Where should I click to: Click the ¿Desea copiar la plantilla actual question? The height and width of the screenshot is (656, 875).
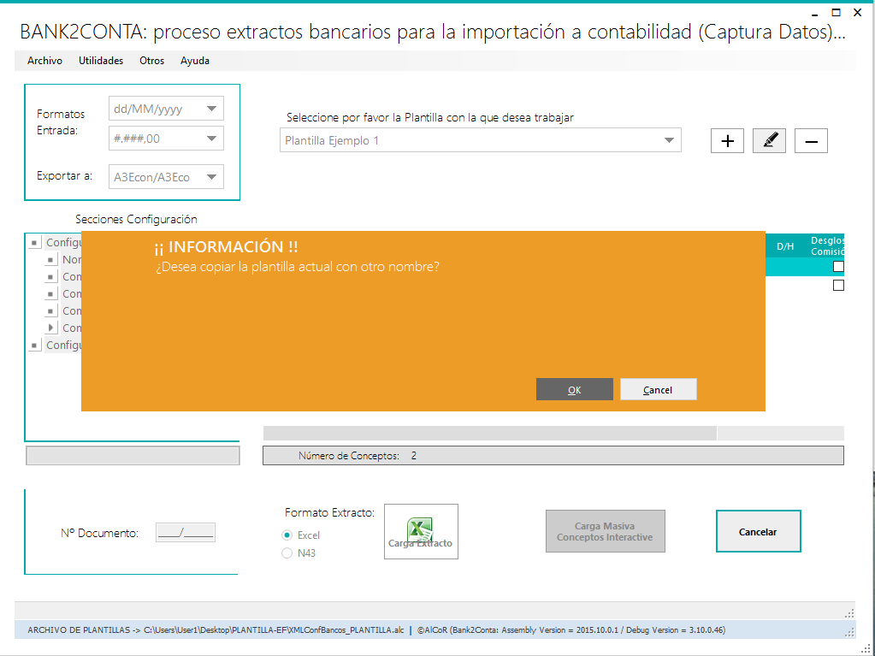298,267
